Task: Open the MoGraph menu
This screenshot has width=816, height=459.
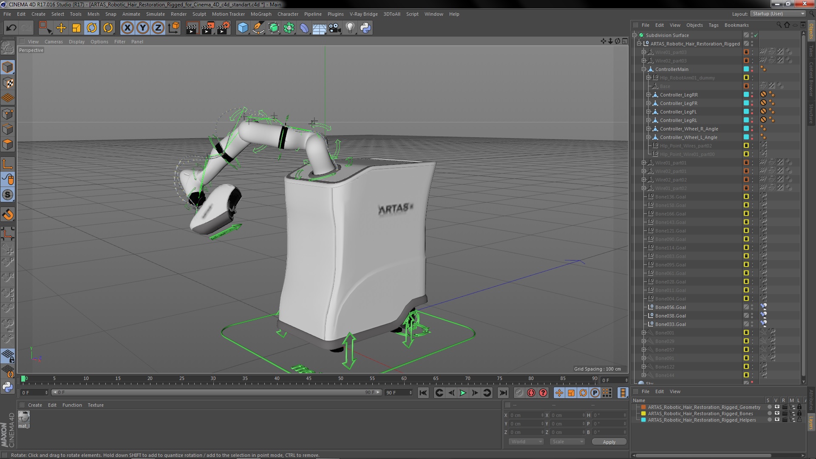Action: [261, 14]
